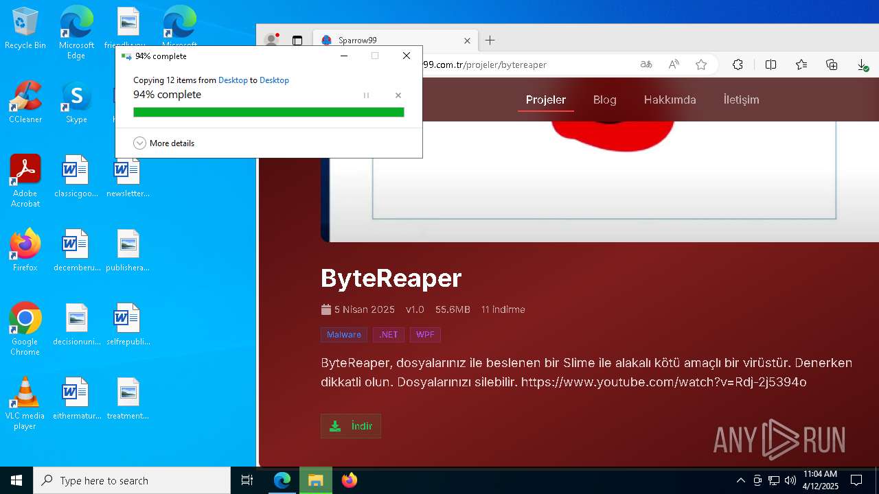The image size is (879, 494).
Task: Select the eithermatur Word document icon
Action: (76, 399)
